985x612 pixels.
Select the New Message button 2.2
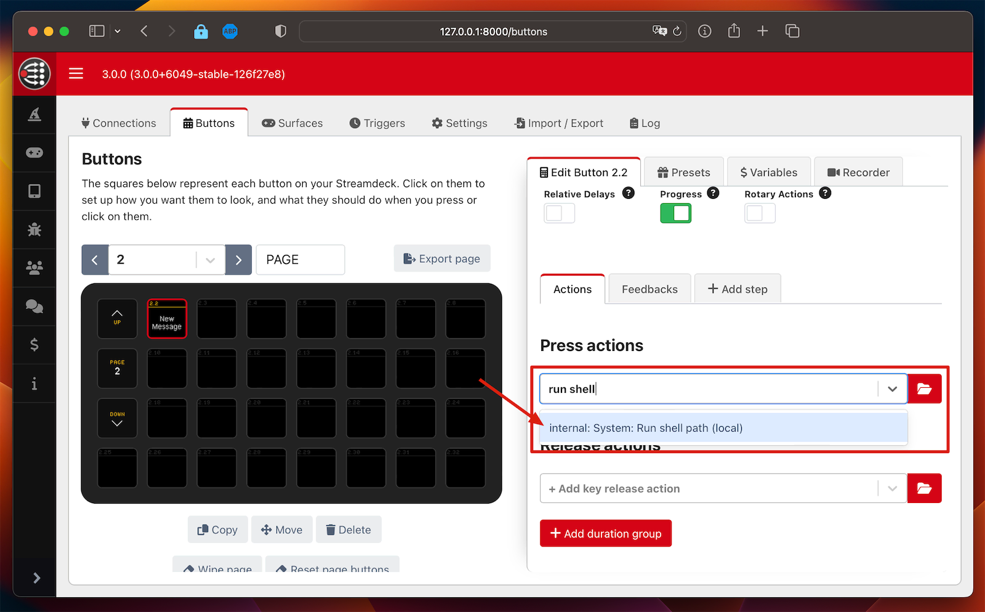pyautogui.click(x=167, y=319)
